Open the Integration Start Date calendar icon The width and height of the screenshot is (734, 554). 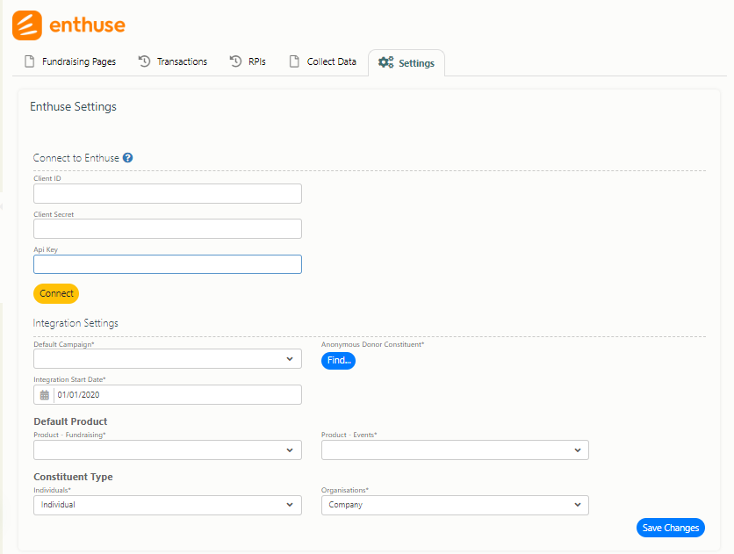[45, 395]
